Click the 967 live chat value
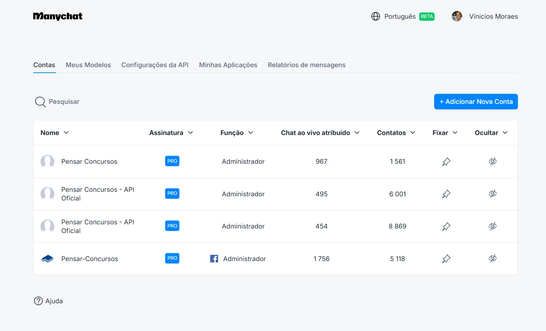The width and height of the screenshot is (546, 331). (x=321, y=162)
